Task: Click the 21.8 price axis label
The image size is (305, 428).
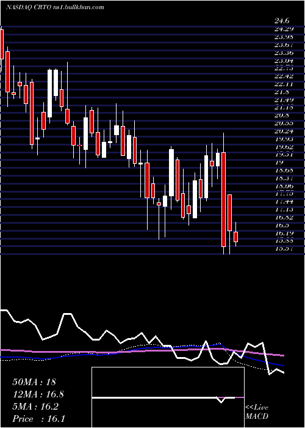Action: click(282, 92)
